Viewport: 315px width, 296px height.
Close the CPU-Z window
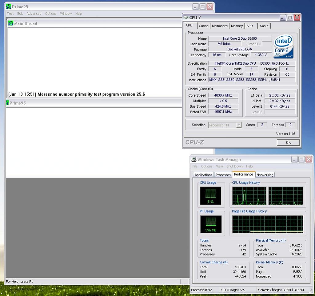pos(297,18)
